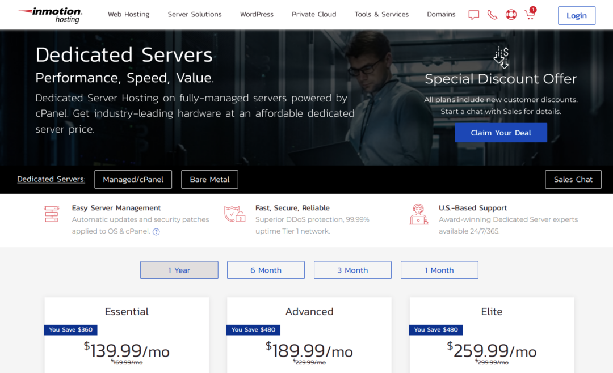Click the Elite plan title
The width and height of the screenshot is (613, 373).
coord(492,312)
